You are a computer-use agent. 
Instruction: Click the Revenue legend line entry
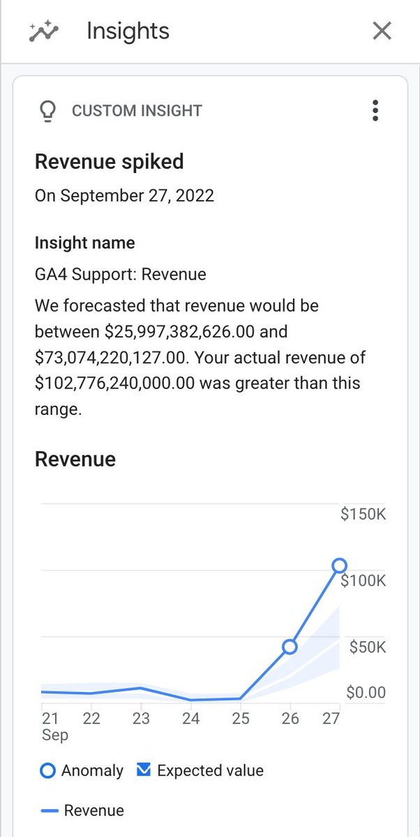pyautogui.click(x=82, y=810)
